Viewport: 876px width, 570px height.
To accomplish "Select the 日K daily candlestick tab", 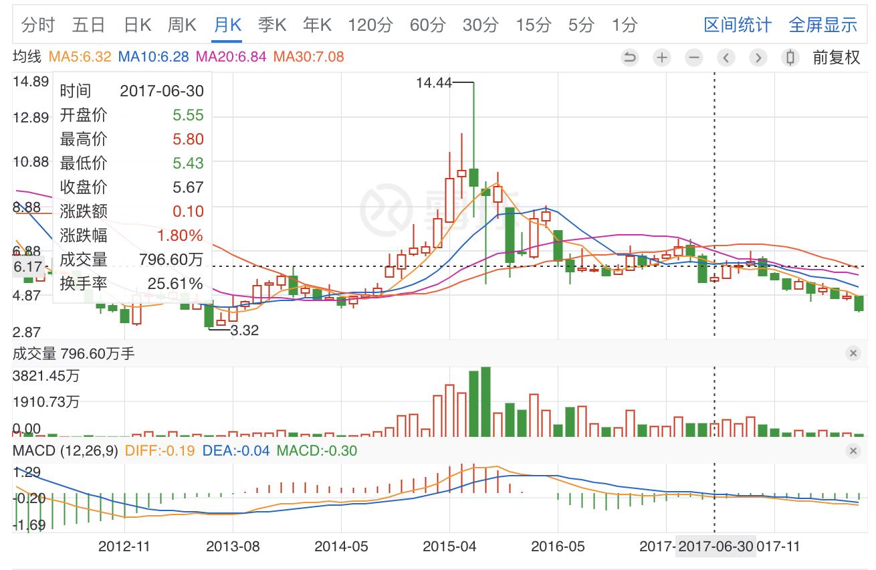I will click(137, 25).
